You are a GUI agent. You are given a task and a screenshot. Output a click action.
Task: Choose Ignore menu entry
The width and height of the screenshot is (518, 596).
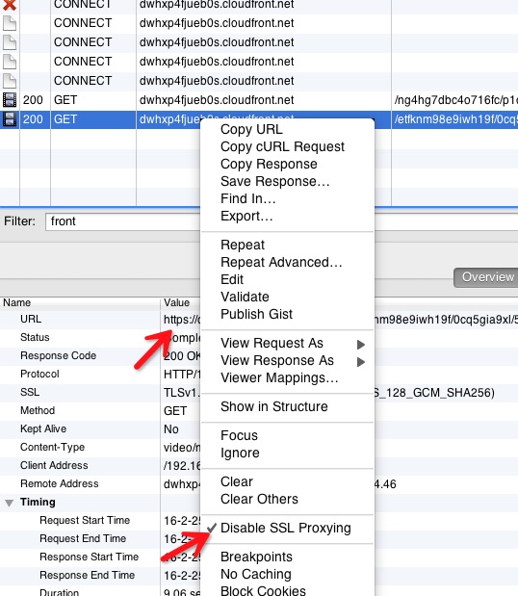pyautogui.click(x=240, y=453)
